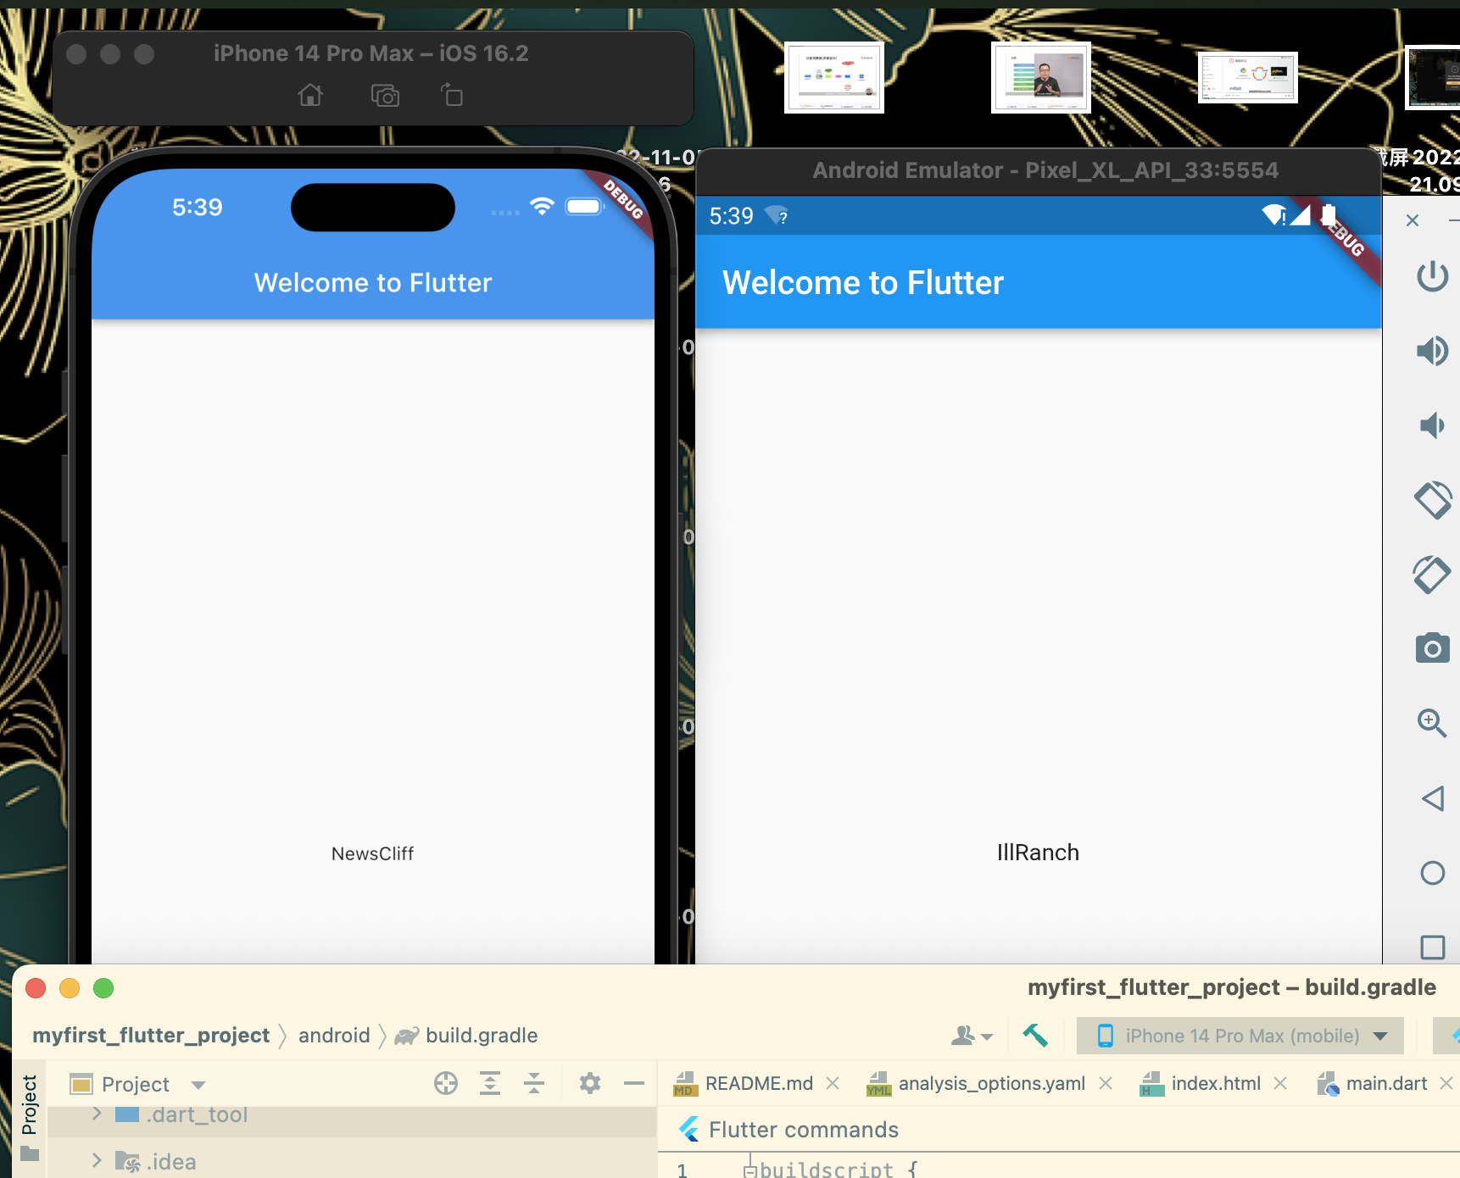This screenshot has width=1460, height=1178.
Task: Capture an Android emulator screenshot
Action: click(1432, 648)
